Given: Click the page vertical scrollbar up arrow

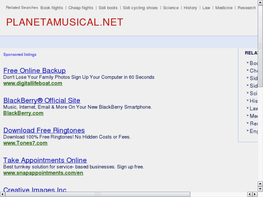Looking at the screenshot, I should tap(260, 2).
